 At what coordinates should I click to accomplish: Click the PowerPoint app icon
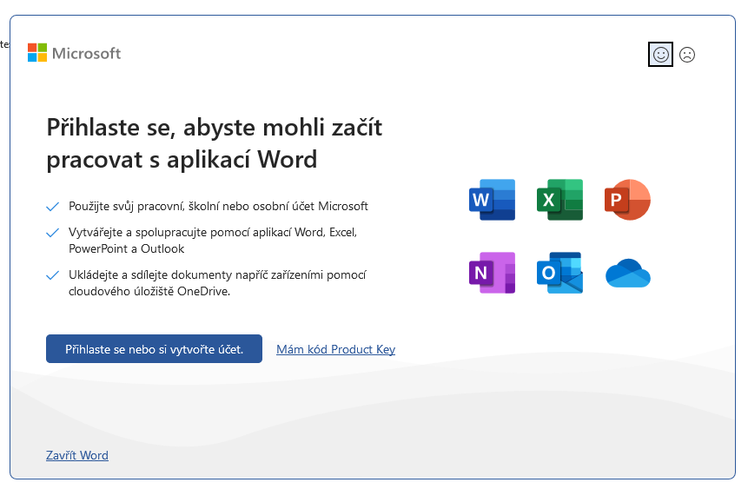click(x=627, y=200)
